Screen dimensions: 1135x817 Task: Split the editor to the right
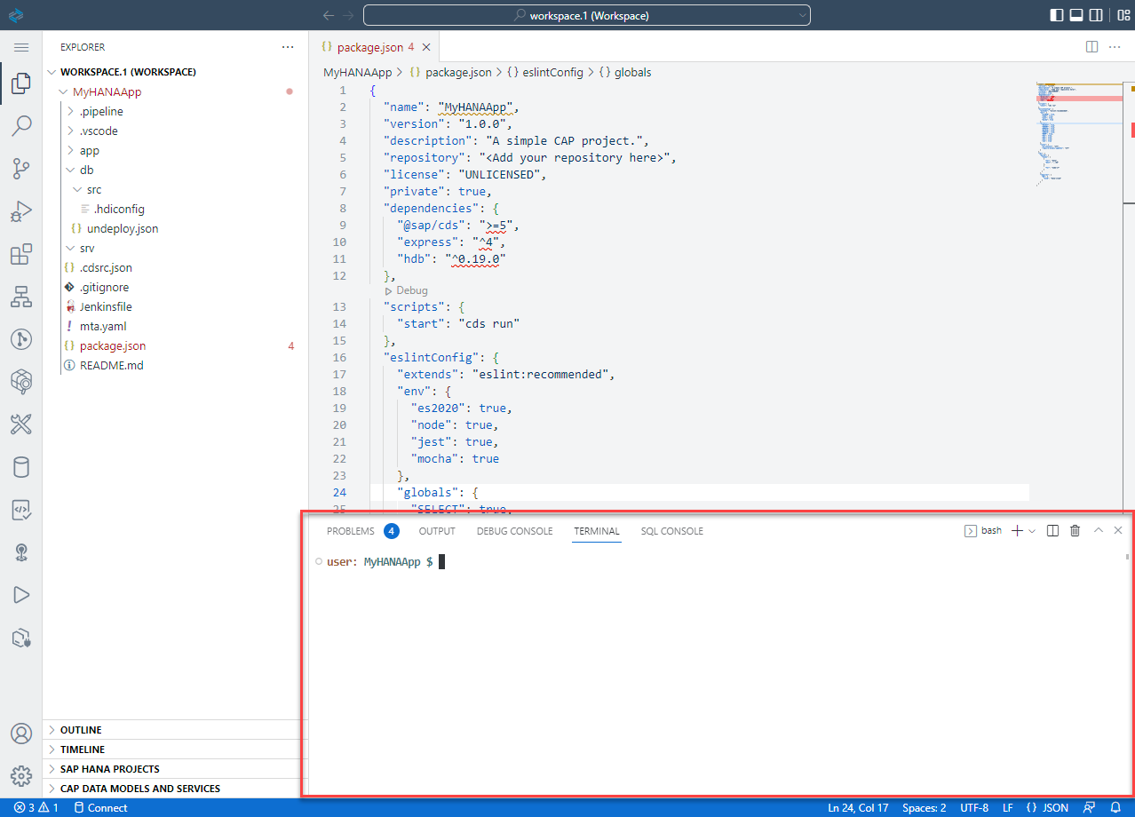[x=1092, y=47]
